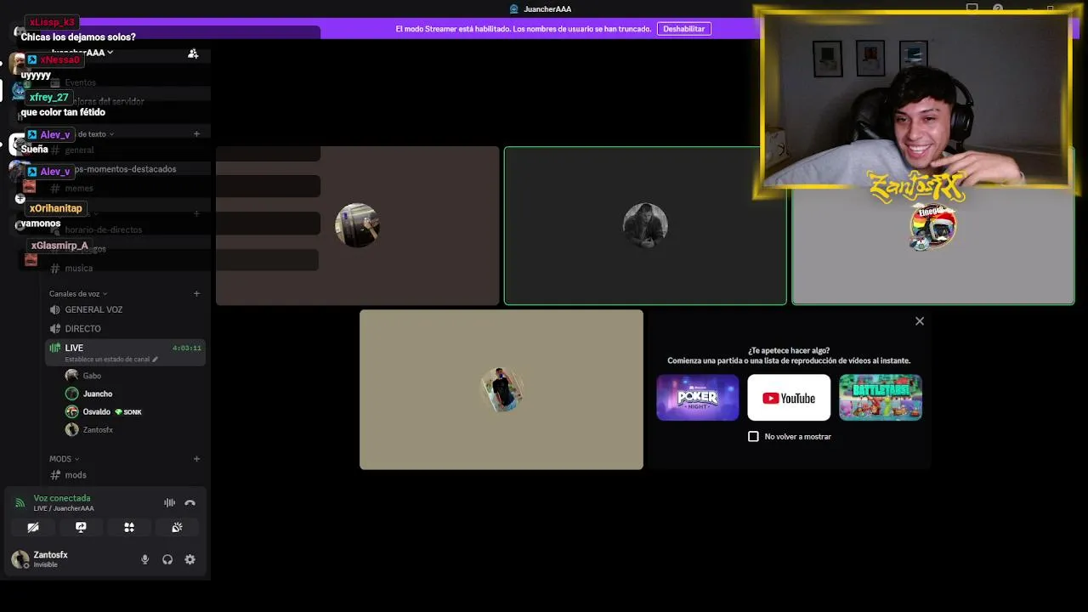Open the activities launcher icon
This screenshot has height=612, width=1088.
coord(129,528)
